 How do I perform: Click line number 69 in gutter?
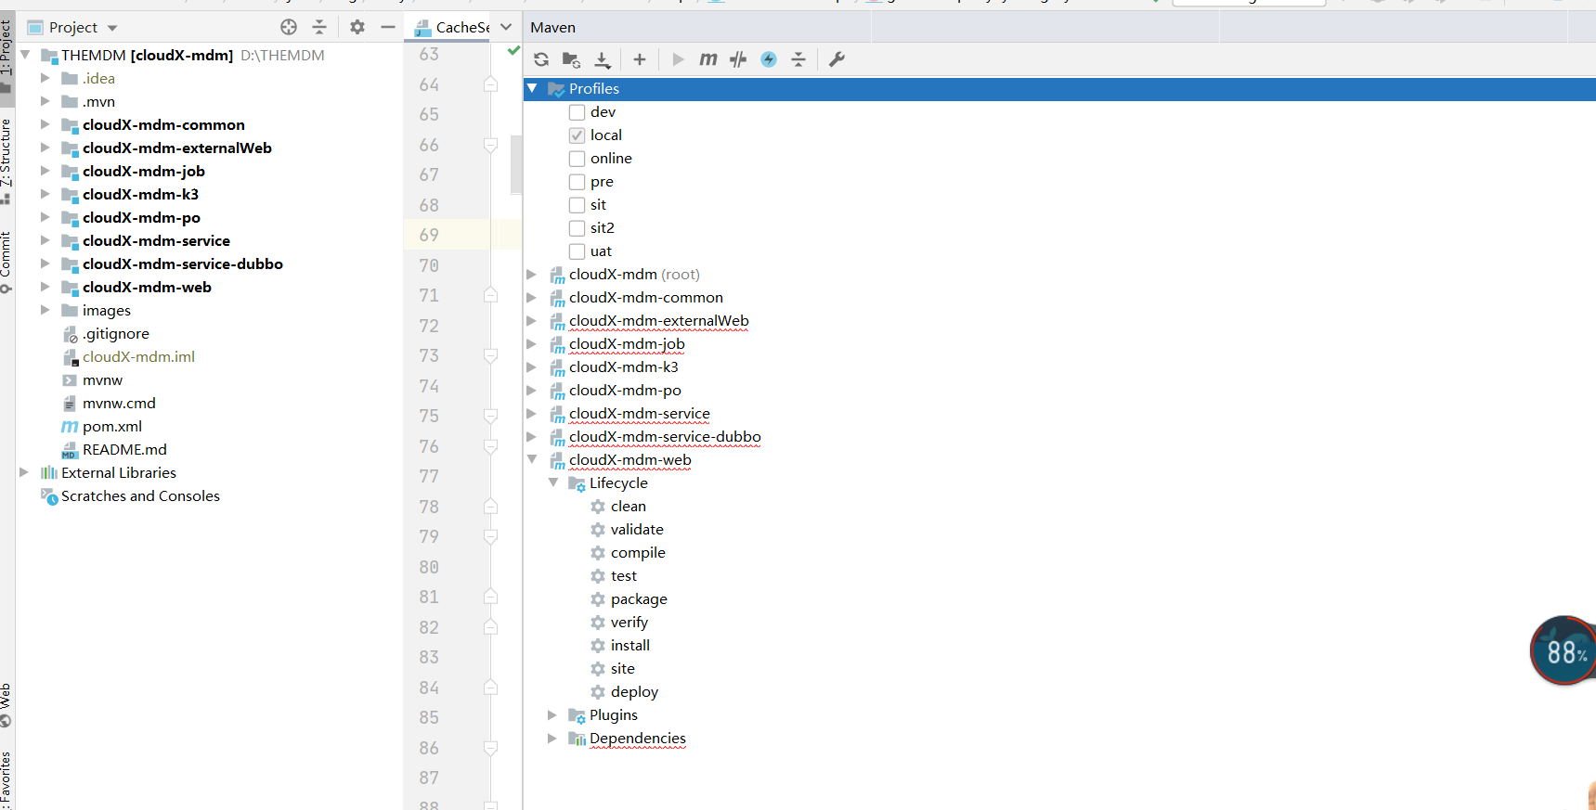pos(429,235)
